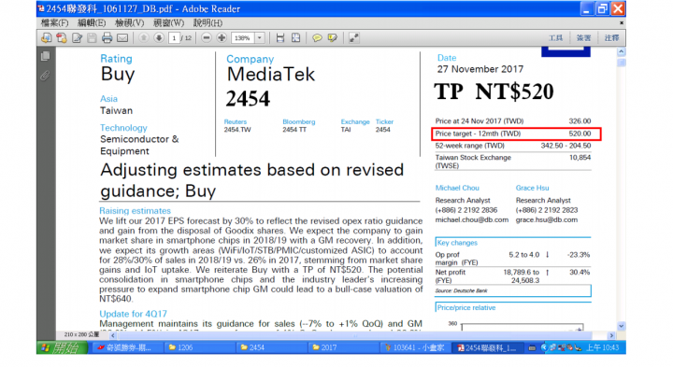Add a sticky note comment icon
This screenshot has height=367, width=673.
pos(317,38)
